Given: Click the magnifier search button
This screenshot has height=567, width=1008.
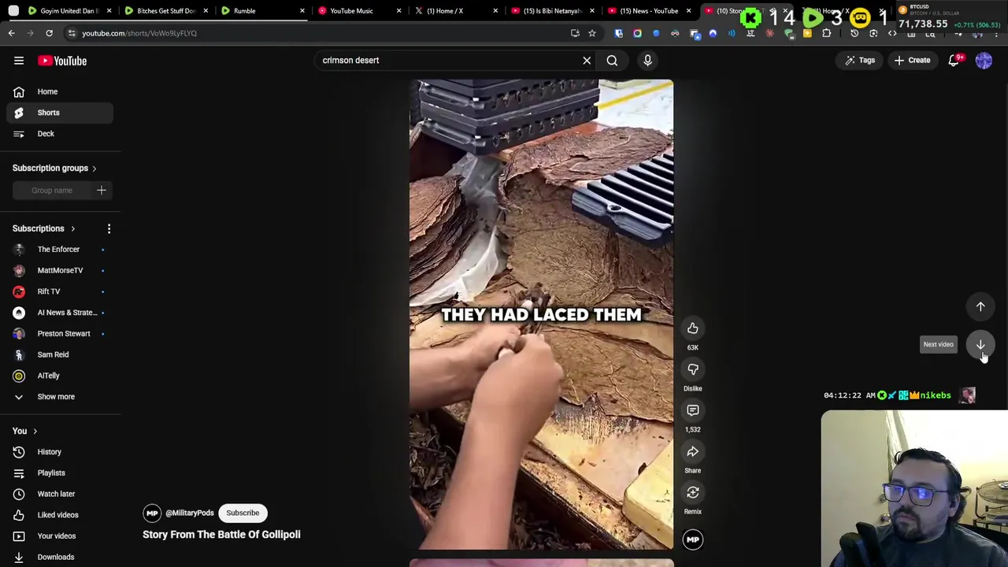Looking at the screenshot, I should [x=612, y=61].
